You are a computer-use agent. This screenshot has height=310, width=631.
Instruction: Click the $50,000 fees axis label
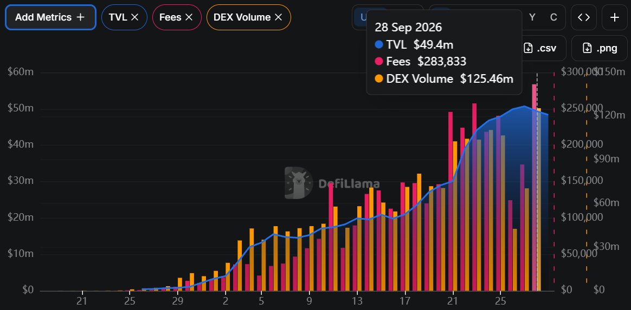(578, 253)
